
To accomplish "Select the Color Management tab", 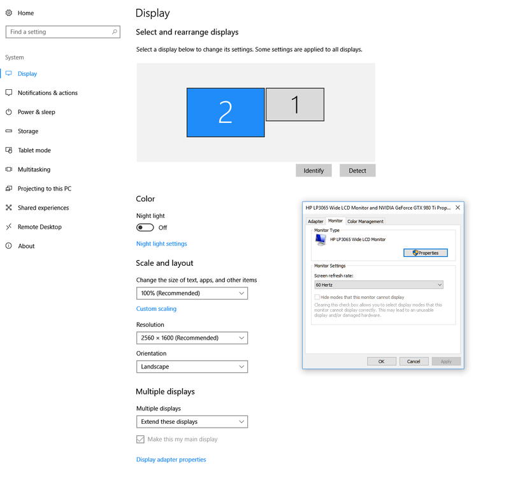I will 365,221.
